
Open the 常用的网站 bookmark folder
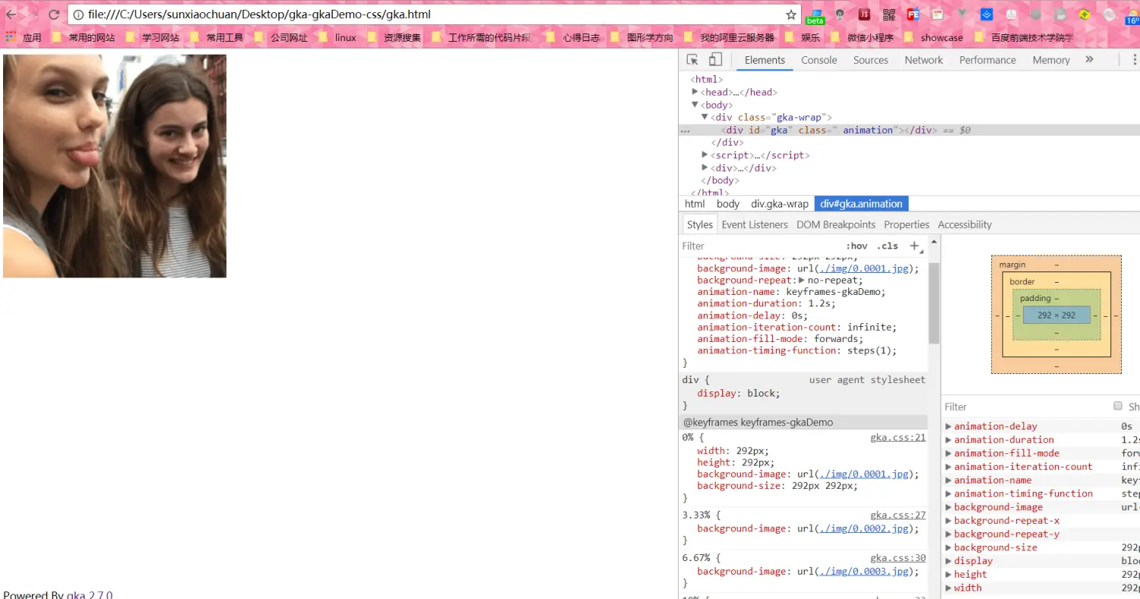pos(83,37)
